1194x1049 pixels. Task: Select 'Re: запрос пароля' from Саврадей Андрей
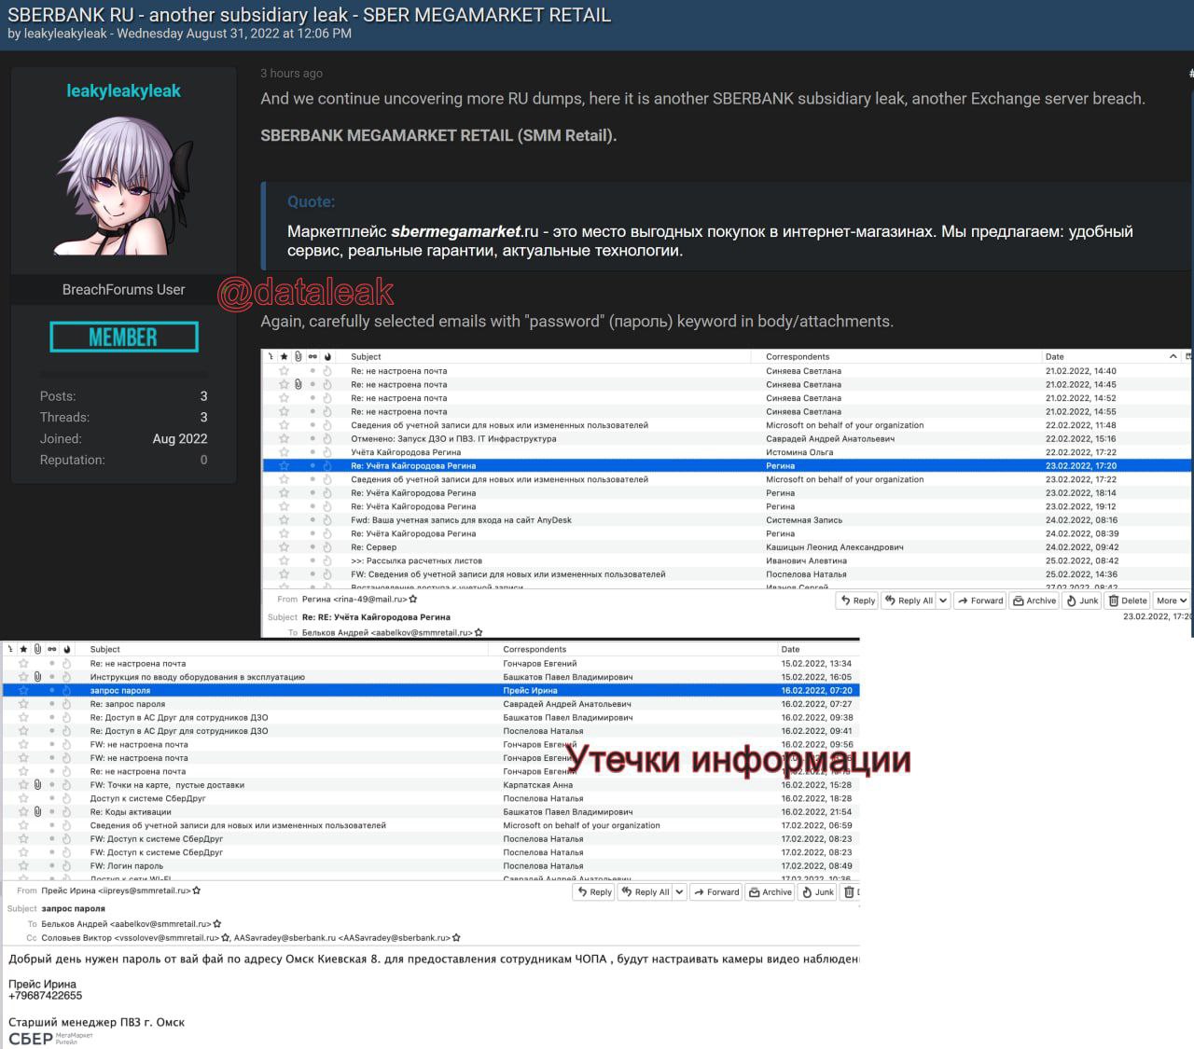tap(430, 704)
